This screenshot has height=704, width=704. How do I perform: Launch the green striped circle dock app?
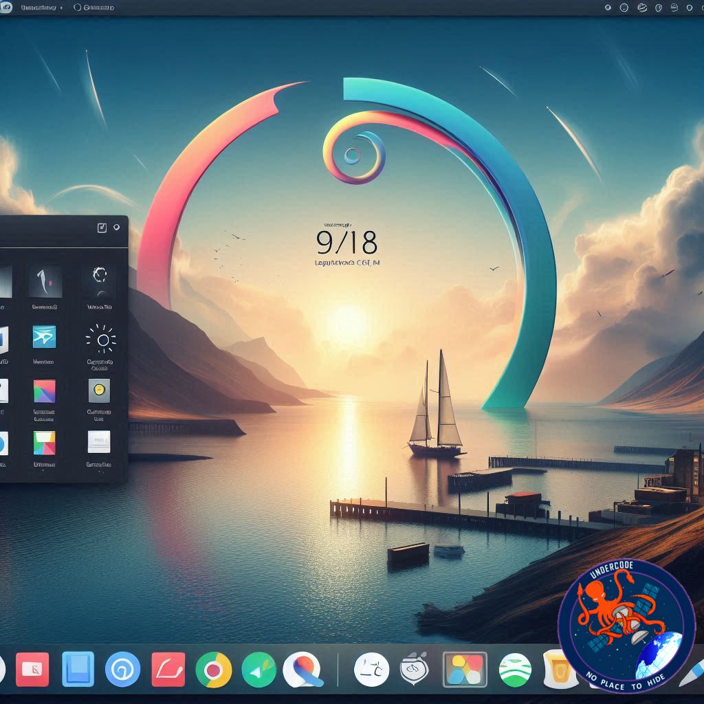(515, 670)
